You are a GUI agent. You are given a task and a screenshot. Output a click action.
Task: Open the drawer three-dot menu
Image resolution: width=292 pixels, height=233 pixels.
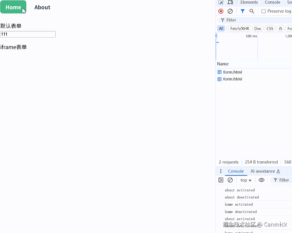[x=221, y=171]
